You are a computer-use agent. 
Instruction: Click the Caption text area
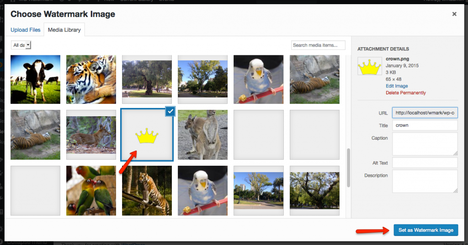click(425, 144)
